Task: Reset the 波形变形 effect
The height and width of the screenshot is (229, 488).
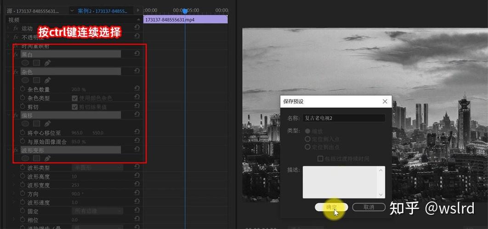Action: [x=137, y=150]
